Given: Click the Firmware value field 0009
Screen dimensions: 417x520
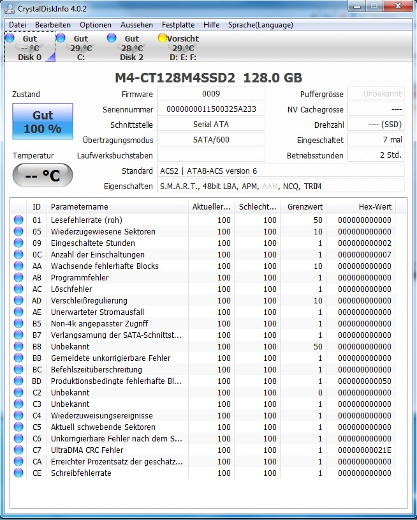Looking at the screenshot, I should click(211, 94).
